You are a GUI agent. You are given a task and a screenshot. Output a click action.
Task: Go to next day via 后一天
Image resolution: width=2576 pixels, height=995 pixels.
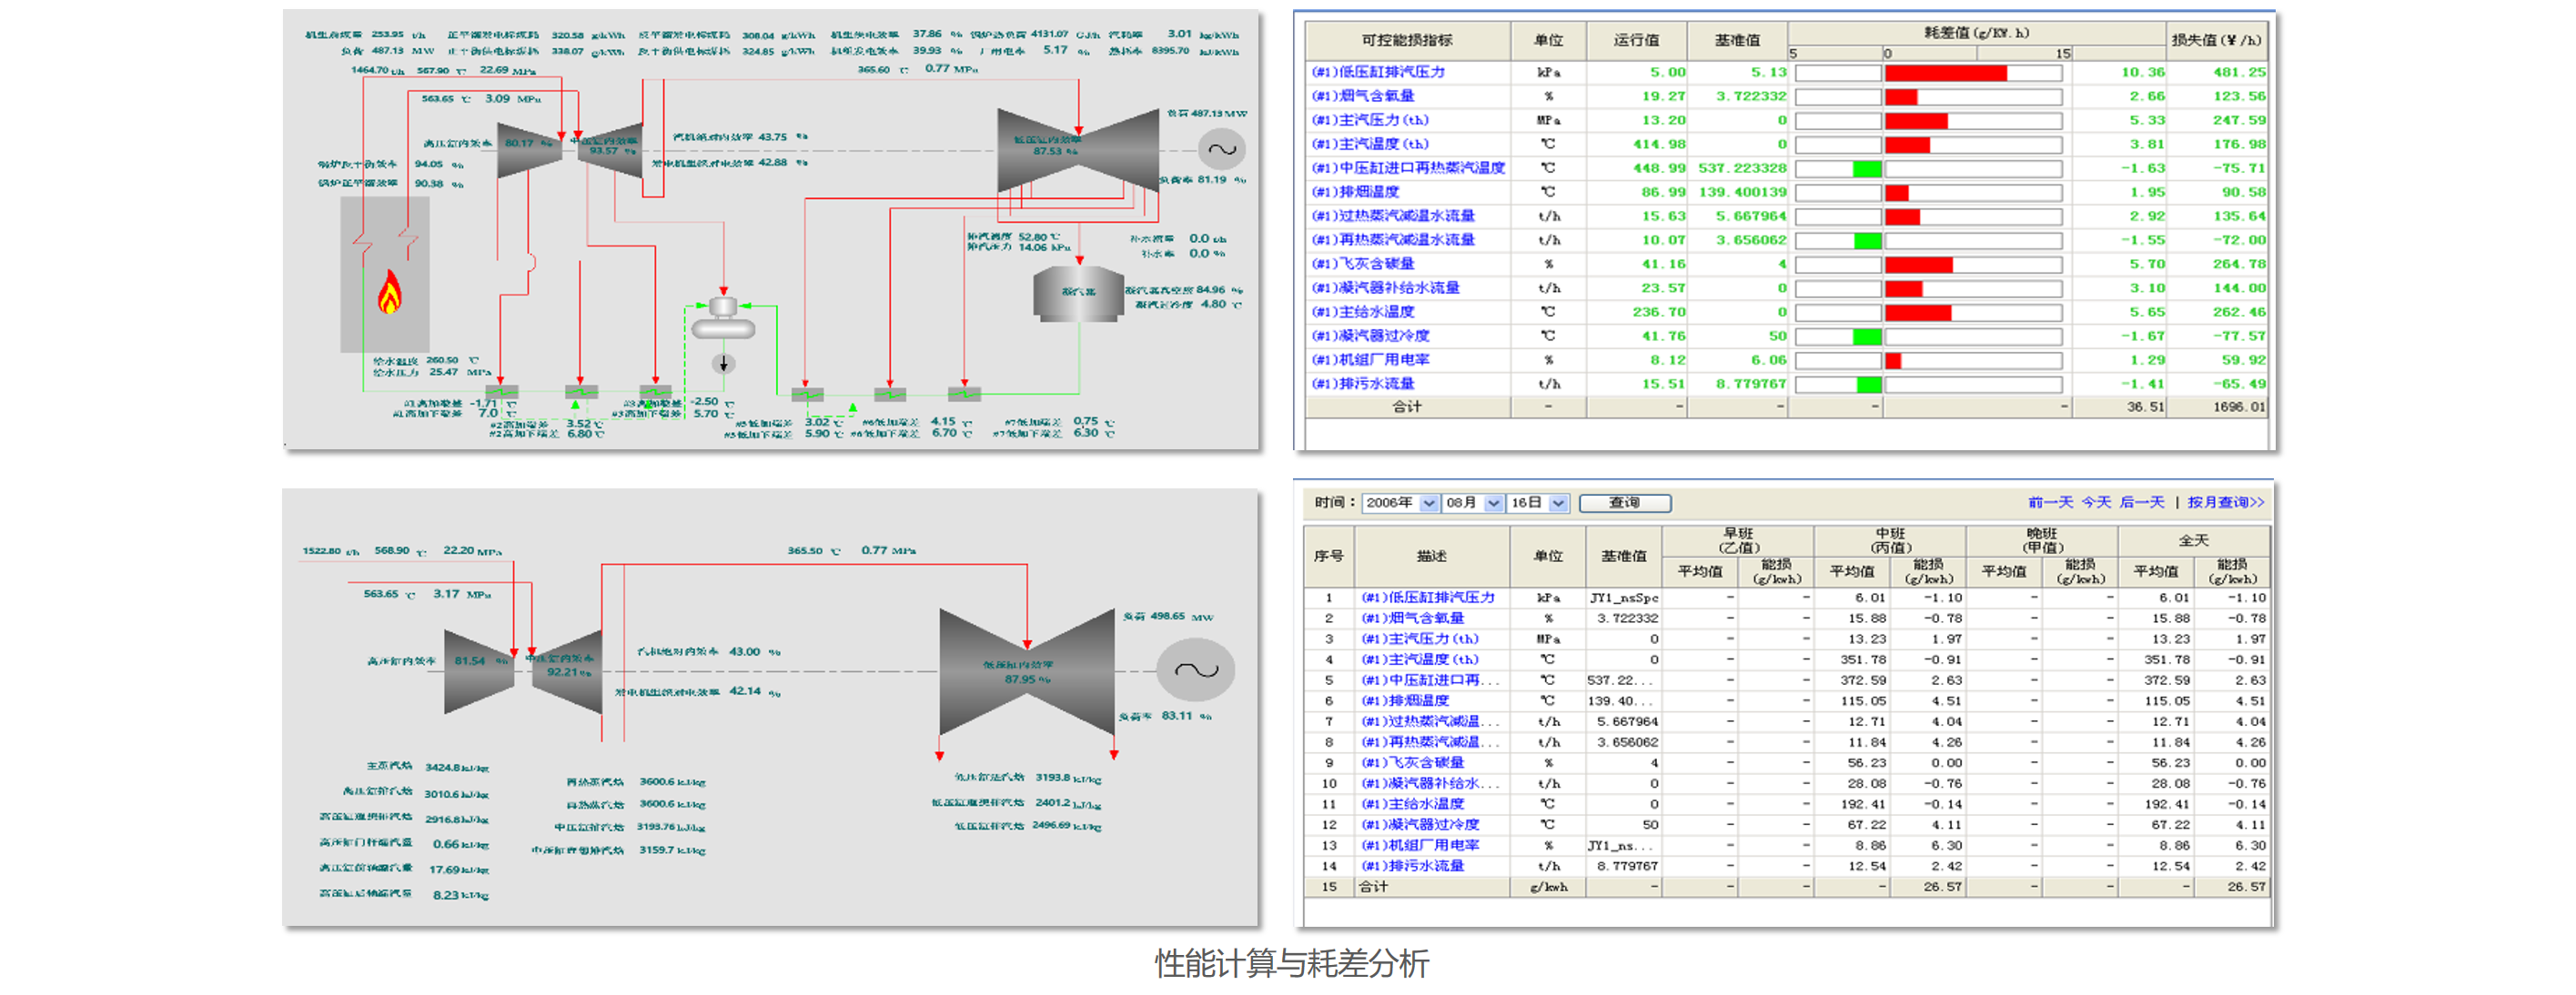2141,502
